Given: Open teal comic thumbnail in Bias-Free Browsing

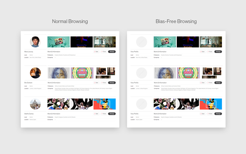Looking at the screenshot, I should tap(165, 42).
